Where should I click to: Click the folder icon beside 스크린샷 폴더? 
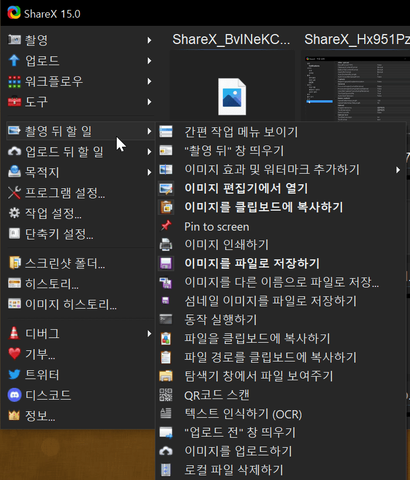pyautogui.click(x=14, y=263)
